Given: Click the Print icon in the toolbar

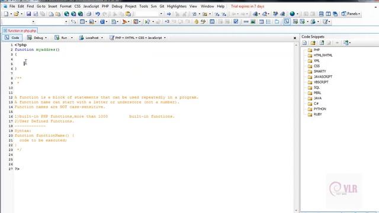Looking at the screenshot, I should [89, 14].
